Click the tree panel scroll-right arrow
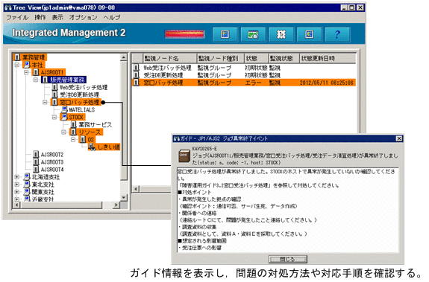This screenshot has height=282, width=429. [116, 205]
